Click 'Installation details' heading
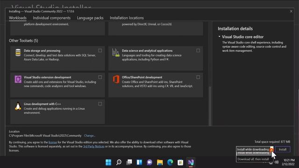 (235, 28)
